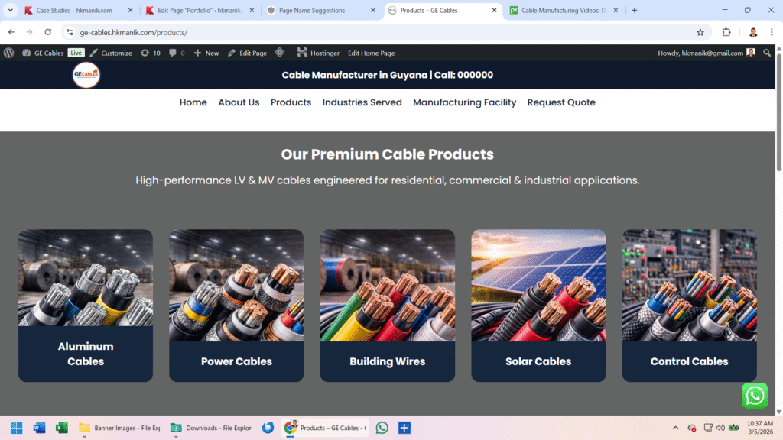Click Edit Page in admin bar

247,53
